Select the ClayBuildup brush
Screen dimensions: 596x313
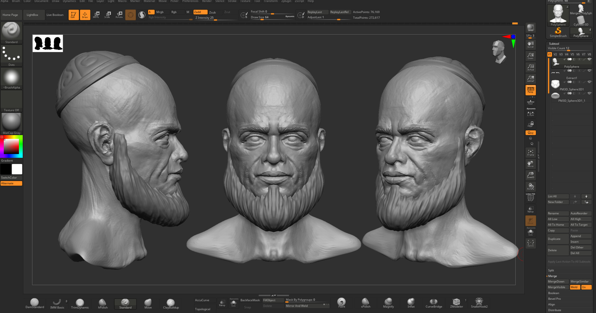click(170, 303)
